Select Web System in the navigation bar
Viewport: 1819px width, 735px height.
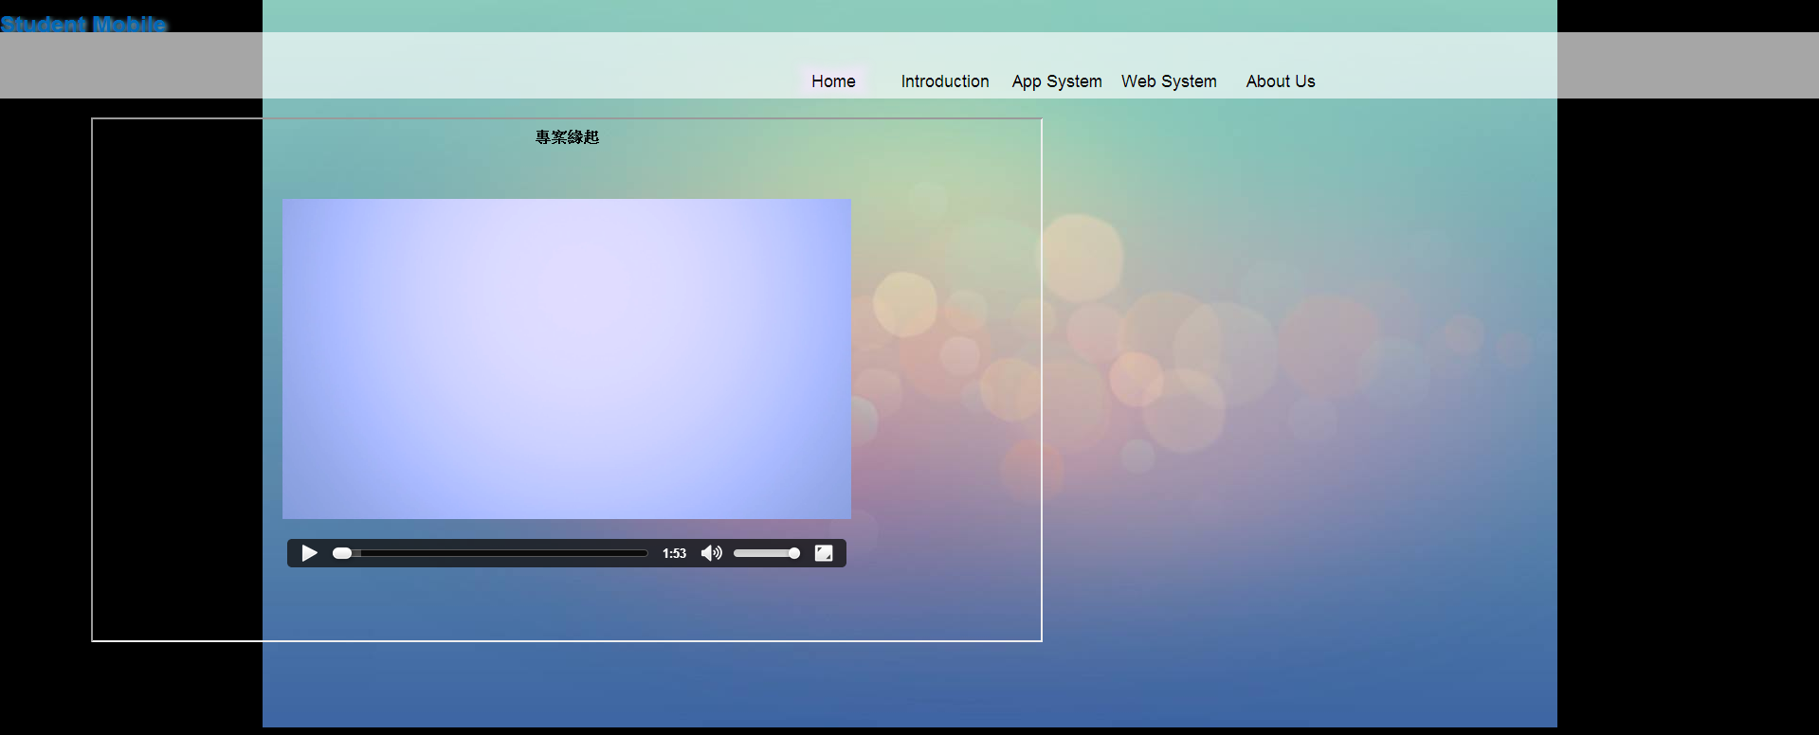tap(1169, 81)
